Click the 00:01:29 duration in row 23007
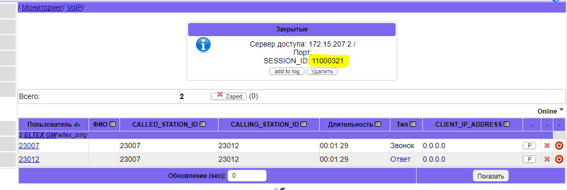567x190 pixels. [334, 146]
